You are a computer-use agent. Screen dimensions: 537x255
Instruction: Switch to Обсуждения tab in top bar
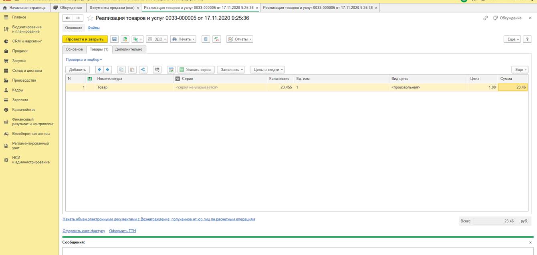[x=68, y=8]
